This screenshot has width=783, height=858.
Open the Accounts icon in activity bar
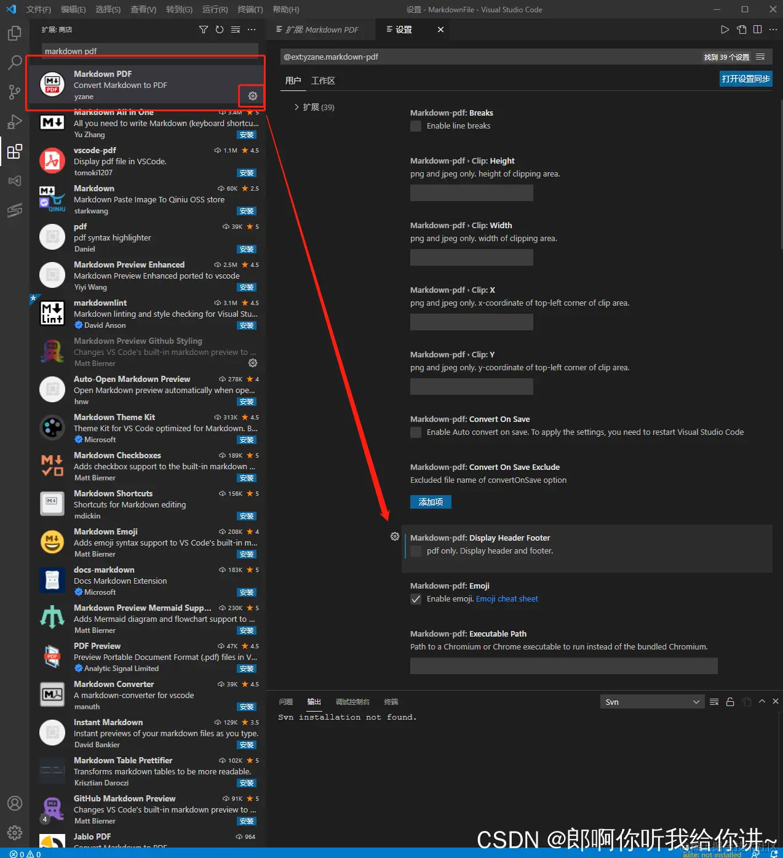pyautogui.click(x=15, y=803)
